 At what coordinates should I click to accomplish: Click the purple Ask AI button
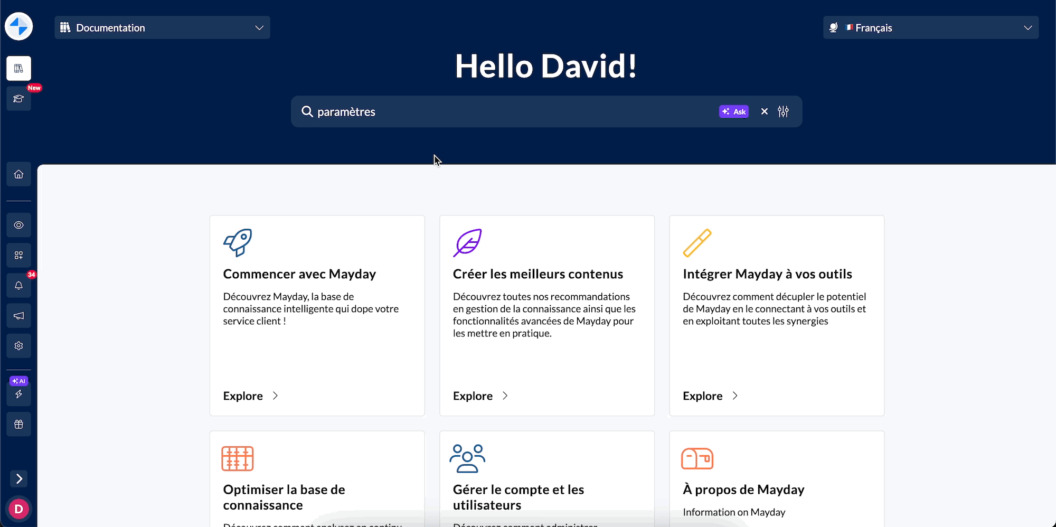pos(733,111)
